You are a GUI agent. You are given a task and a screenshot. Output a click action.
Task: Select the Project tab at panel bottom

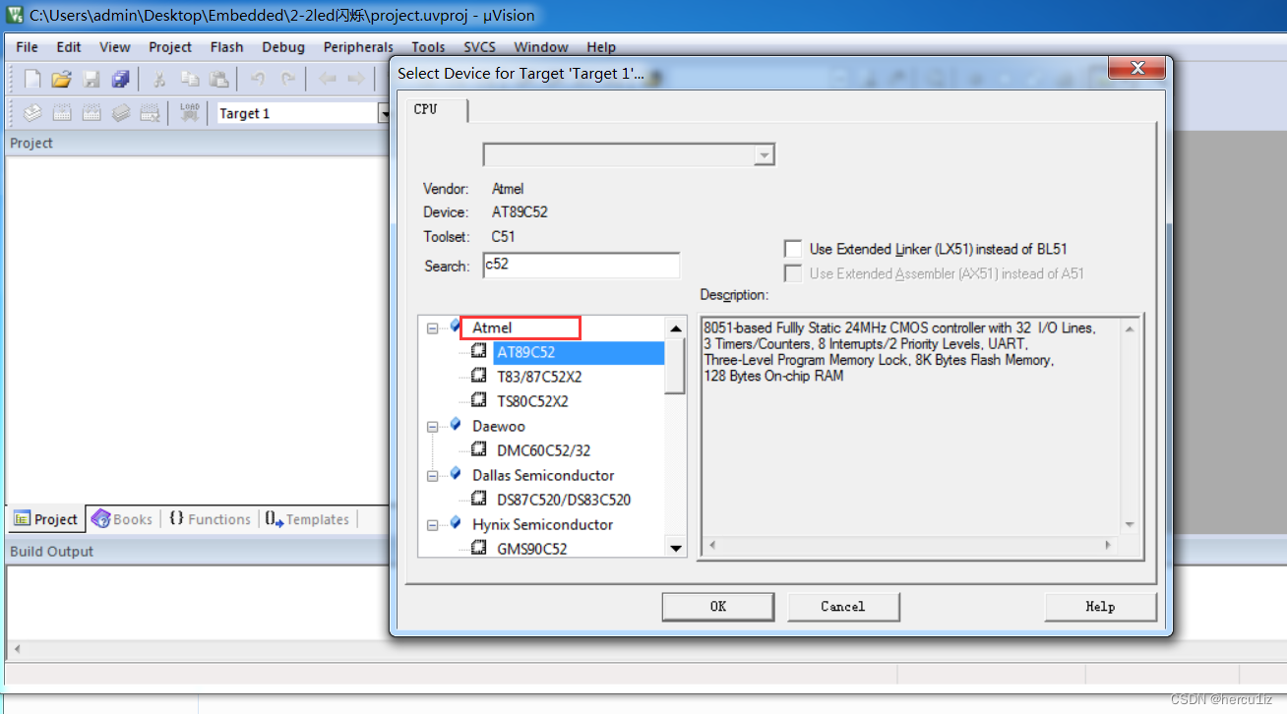[x=45, y=519]
